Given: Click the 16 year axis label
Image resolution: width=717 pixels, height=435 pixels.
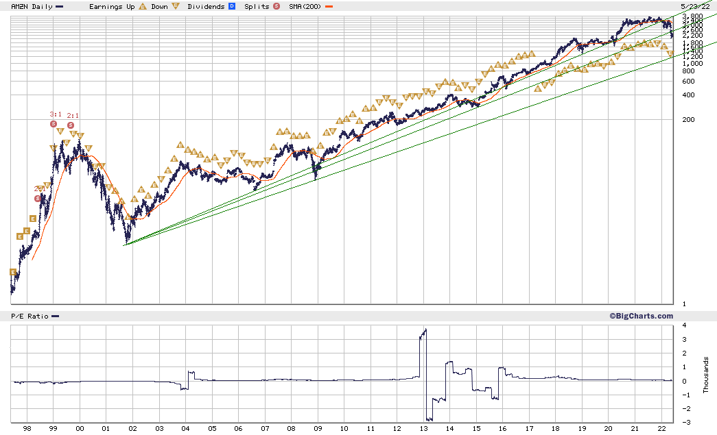Looking at the screenshot, I should (502, 429).
